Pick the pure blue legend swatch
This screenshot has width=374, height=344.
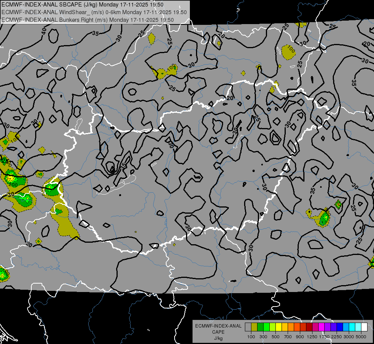340,327
